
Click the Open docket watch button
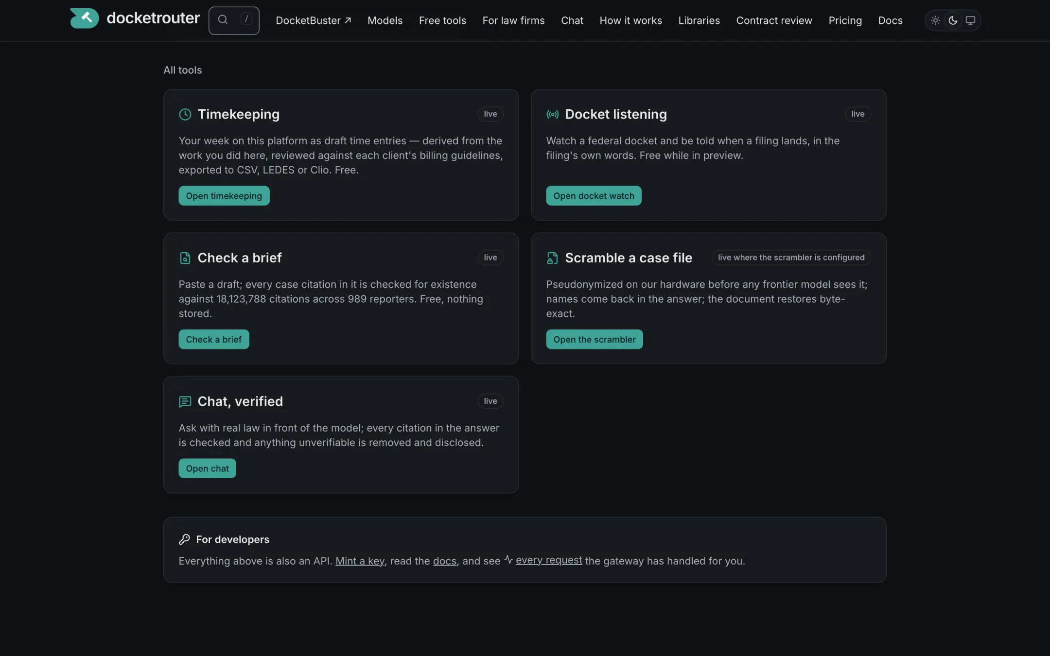click(594, 196)
